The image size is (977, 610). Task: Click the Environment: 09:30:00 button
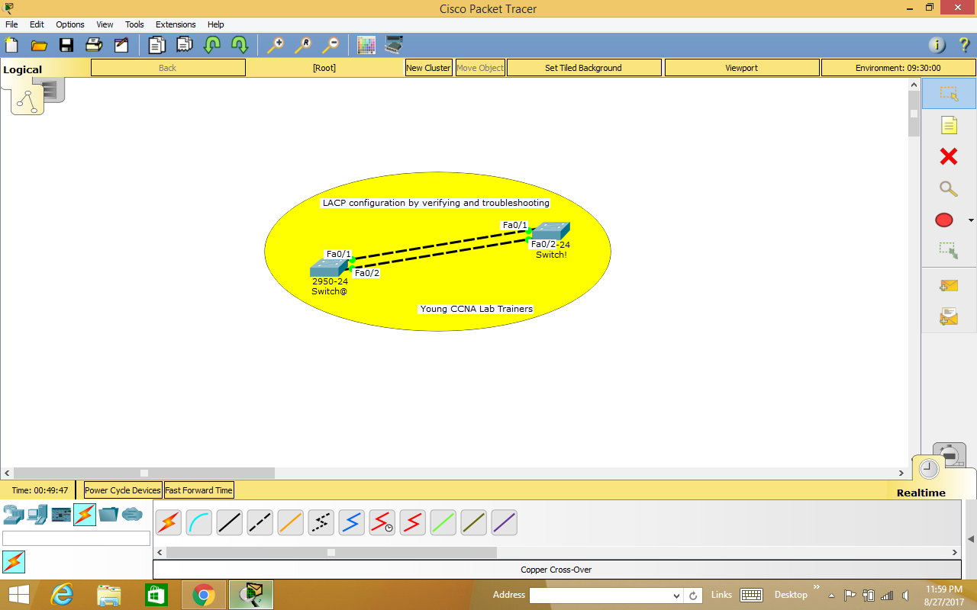pos(898,68)
